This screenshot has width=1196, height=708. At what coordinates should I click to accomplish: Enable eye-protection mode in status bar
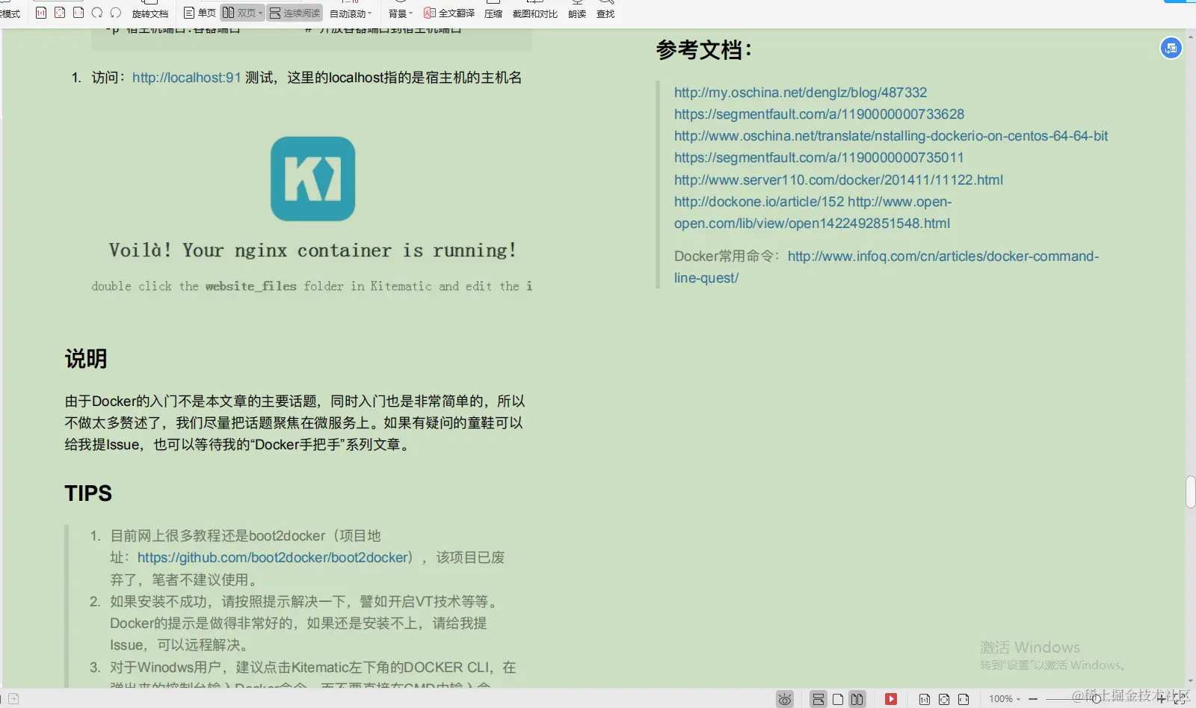point(784,698)
